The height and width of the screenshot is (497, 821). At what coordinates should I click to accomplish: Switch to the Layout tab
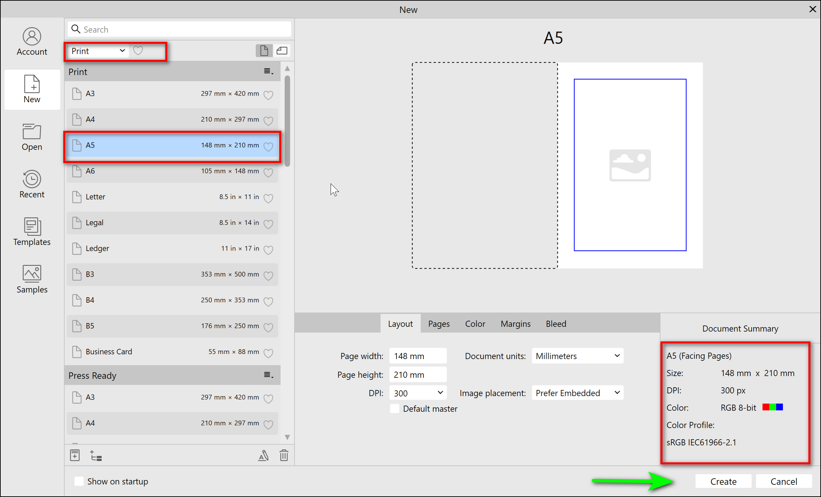400,323
